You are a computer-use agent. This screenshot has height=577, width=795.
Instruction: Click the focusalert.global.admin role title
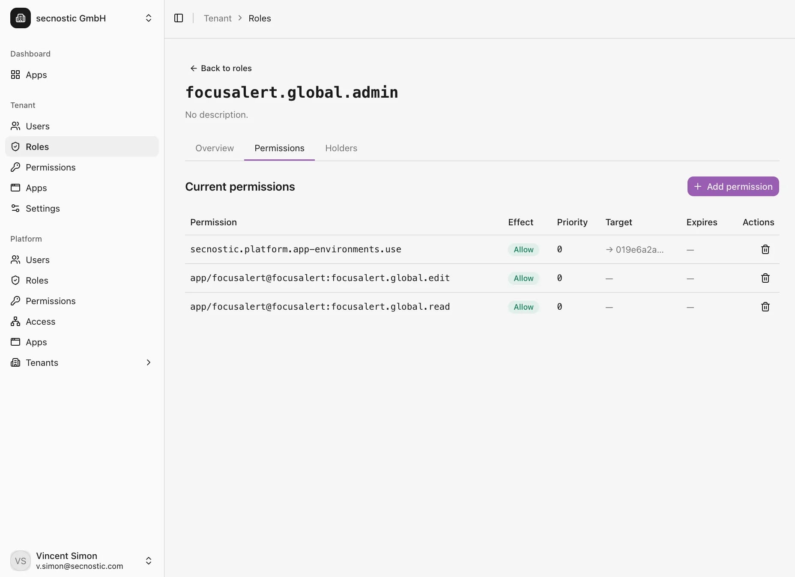[292, 92]
